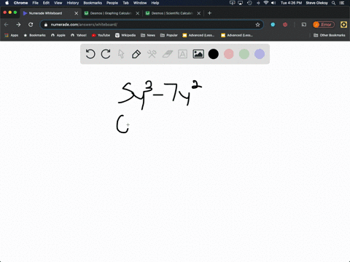This screenshot has width=350, height=262.
Task: Select the pointer selection tool
Action: (121, 54)
